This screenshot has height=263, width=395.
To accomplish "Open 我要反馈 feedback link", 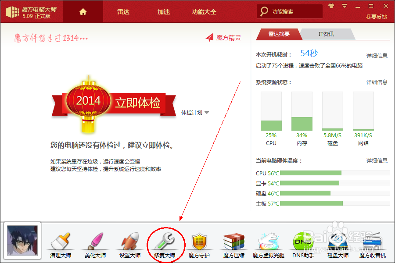I will tap(377, 17).
